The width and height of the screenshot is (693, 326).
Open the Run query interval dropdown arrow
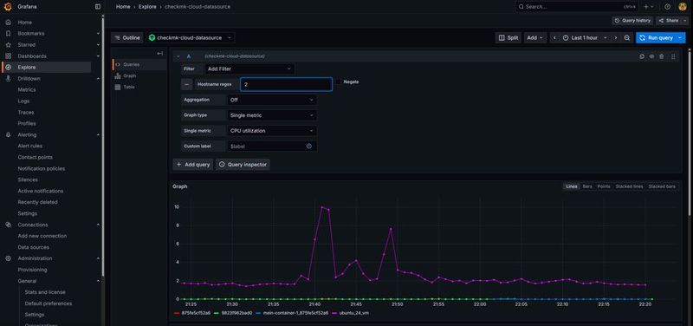pyautogui.click(x=681, y=38)
